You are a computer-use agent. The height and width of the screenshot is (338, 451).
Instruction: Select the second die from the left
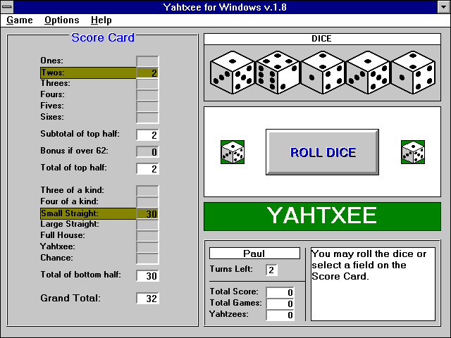coord(277,73)
